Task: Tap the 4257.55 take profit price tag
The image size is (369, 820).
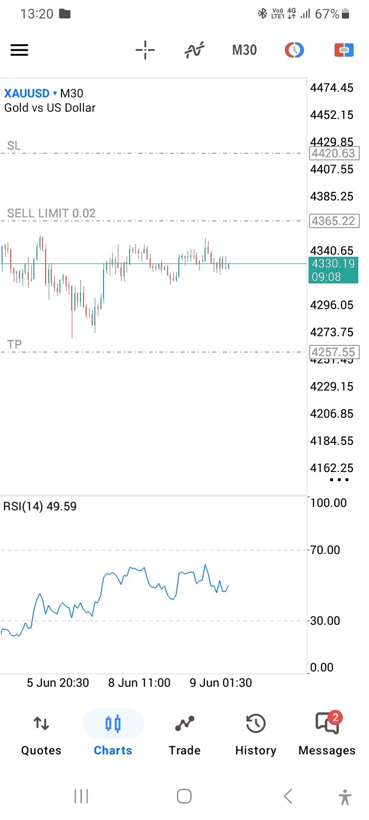Action: coord(334,352)
